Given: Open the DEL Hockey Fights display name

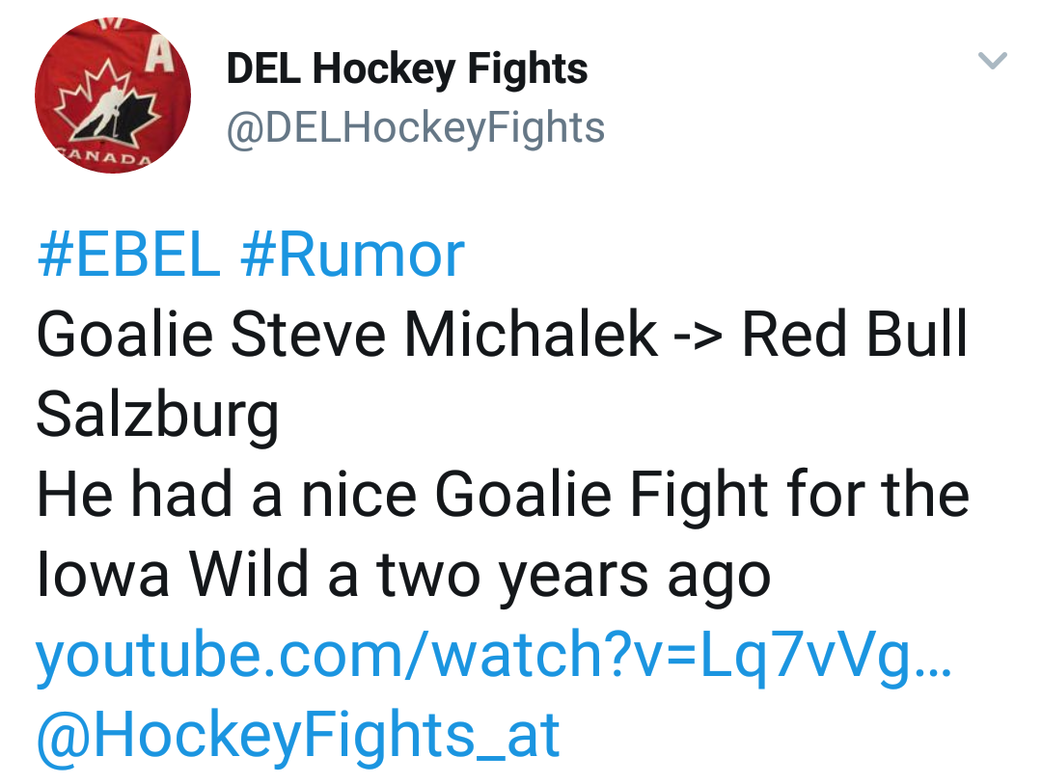Looking at the screenshot, I should (x=406, y=68).
